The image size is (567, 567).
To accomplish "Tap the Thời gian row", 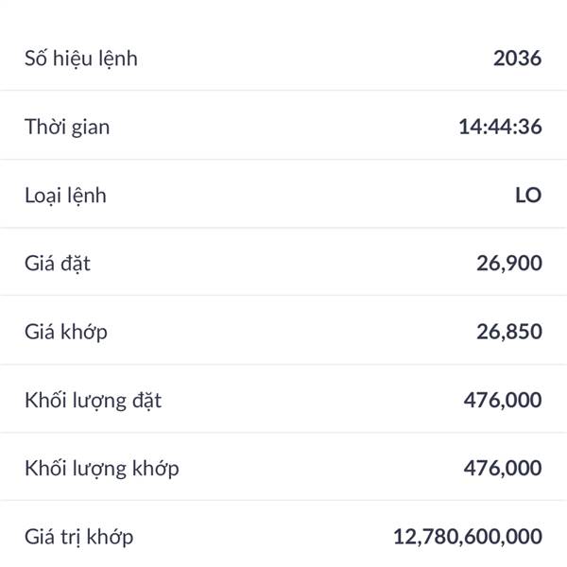I will pyautogui.click(x=283, y=125).
